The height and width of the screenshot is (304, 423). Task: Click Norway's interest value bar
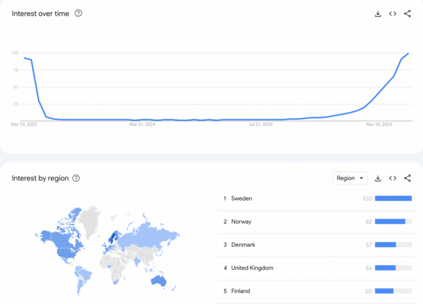[390, 221]
